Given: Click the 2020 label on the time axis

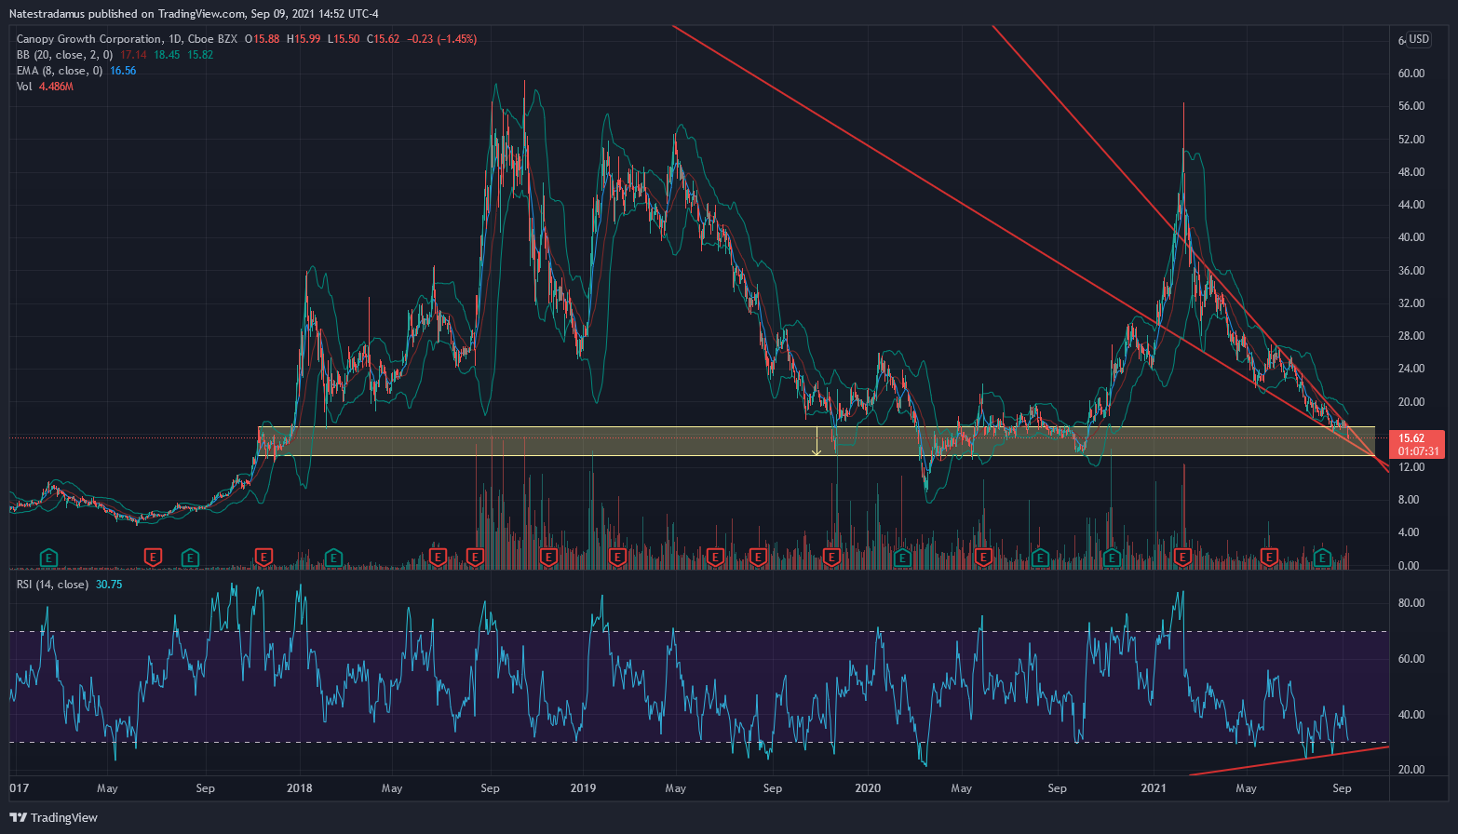Looking at the screenshot, I should (x=867, y=788).
